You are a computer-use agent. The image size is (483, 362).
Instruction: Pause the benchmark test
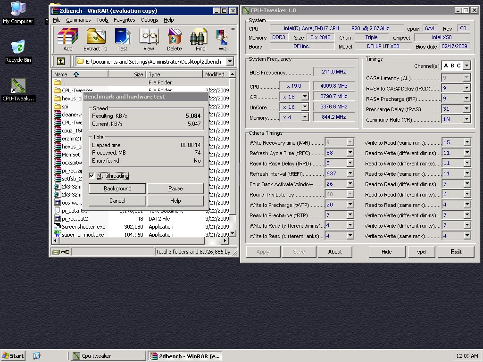175,189
